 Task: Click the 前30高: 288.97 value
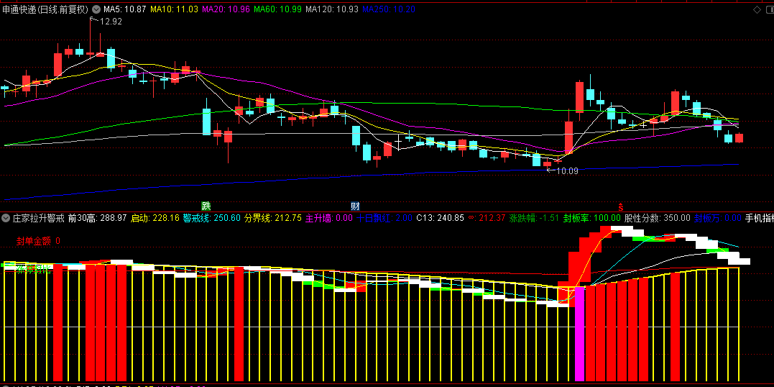[98, 217]
